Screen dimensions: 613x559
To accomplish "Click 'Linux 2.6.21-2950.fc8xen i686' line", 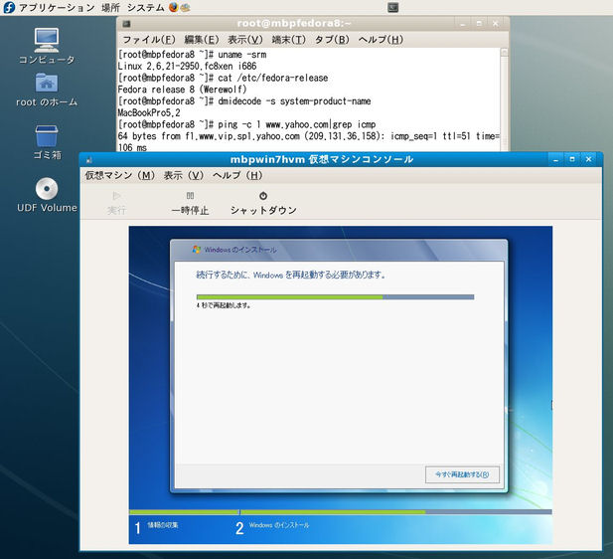I will click(187, 67).
